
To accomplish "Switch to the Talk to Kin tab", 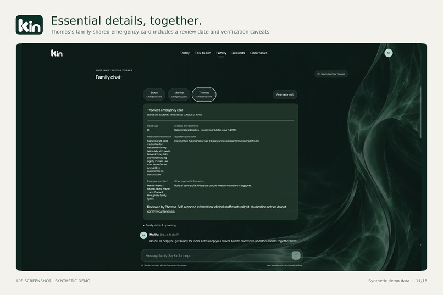I will click(203, 53).
